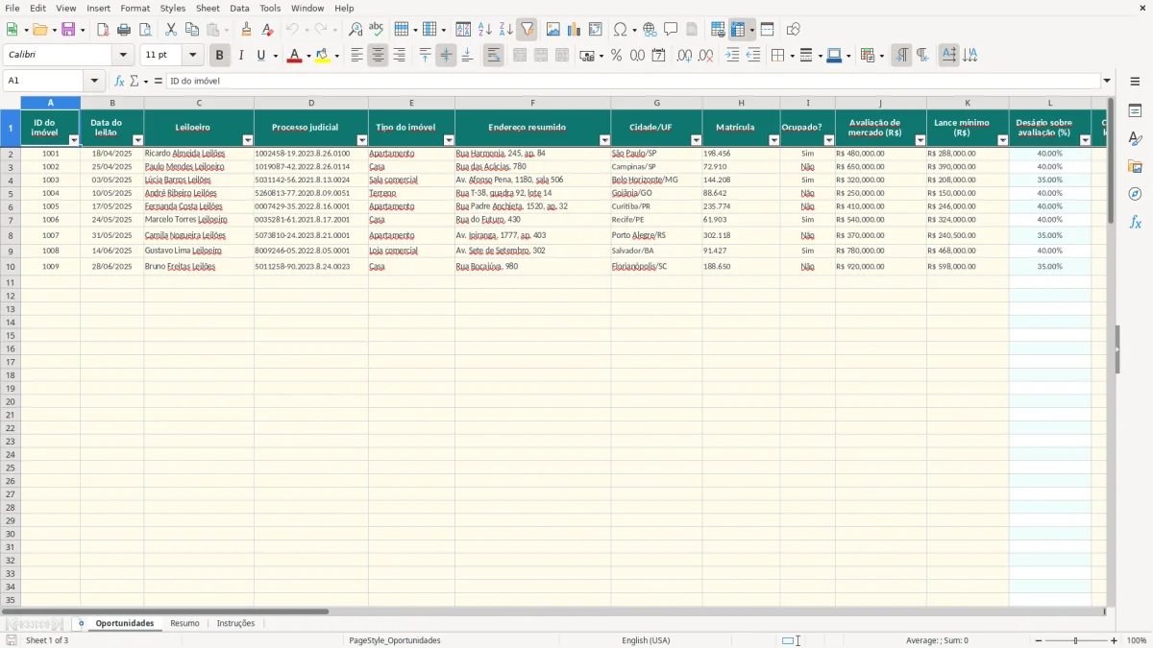Open the Split Window icon
This screenshot has height=648, width=1153.
pyautogui.click(x=767, y=30)
